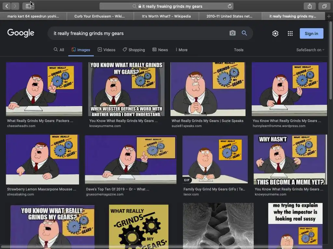The width and height of the screenshot is (333, 249).
Task: Open Why hasn't this become a meme image
Action: click(x=290, y=160)
